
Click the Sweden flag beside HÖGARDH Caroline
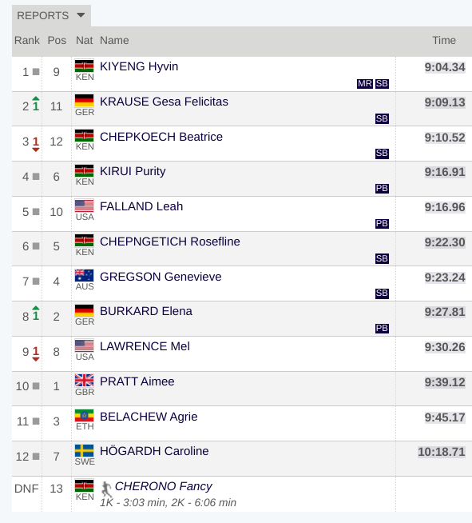[85, 450]
